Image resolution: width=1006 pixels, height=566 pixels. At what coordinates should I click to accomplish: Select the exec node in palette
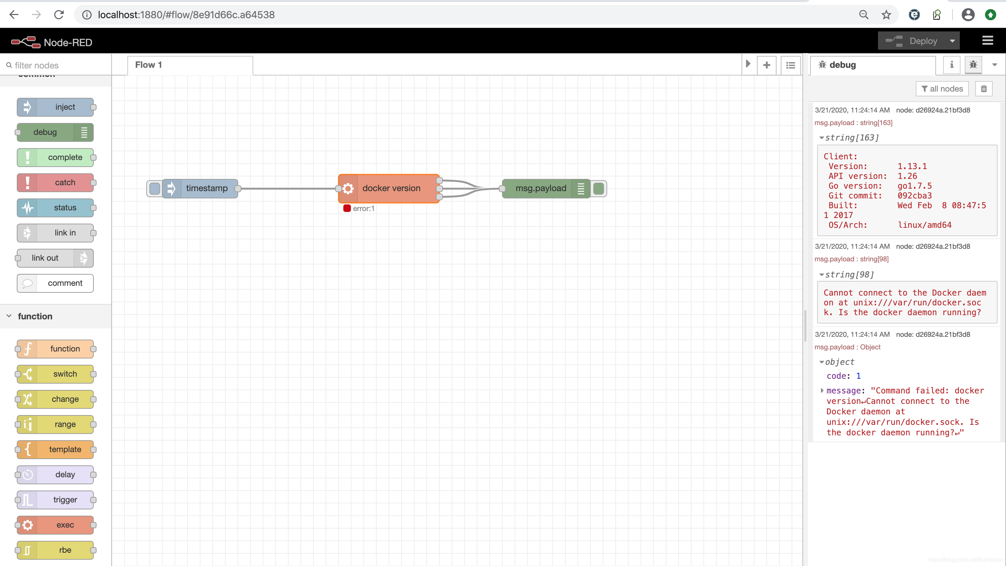coord(56,525)
